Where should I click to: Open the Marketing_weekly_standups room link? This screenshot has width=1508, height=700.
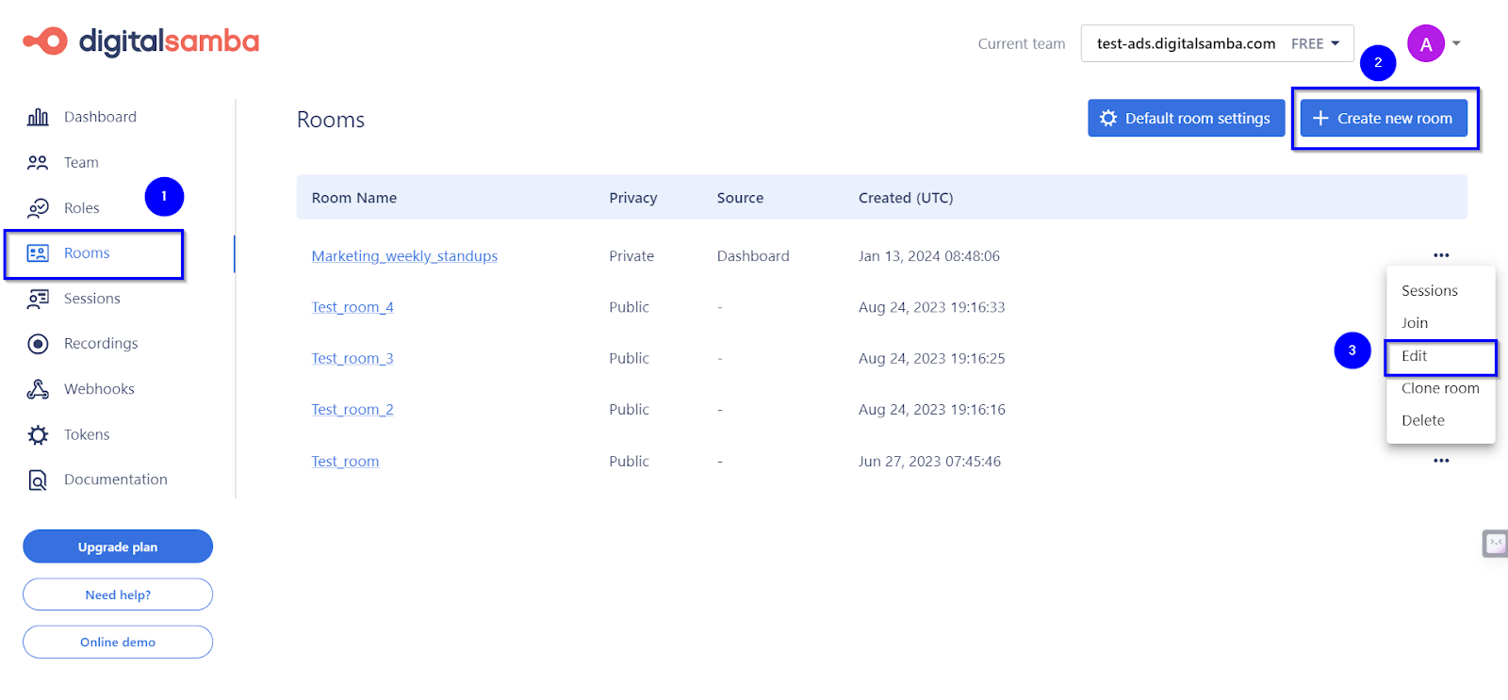[x=404, y=256]
